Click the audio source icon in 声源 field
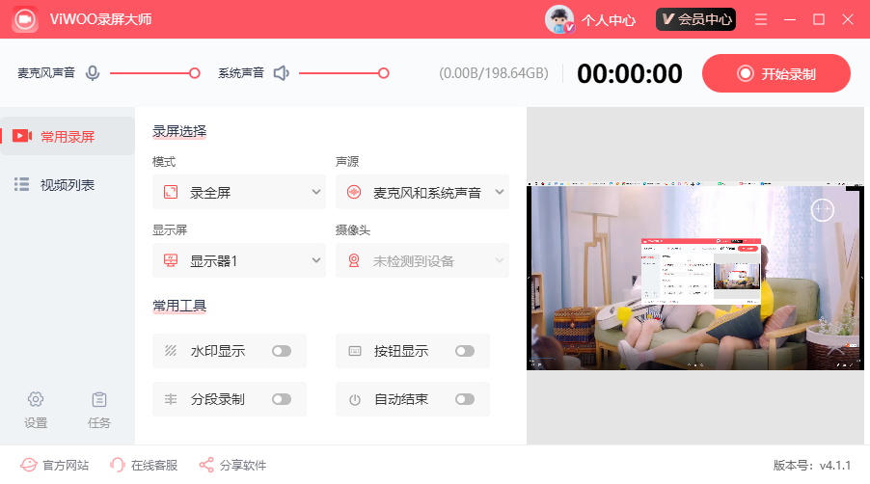870x484 pixels. tap(354, 192)
